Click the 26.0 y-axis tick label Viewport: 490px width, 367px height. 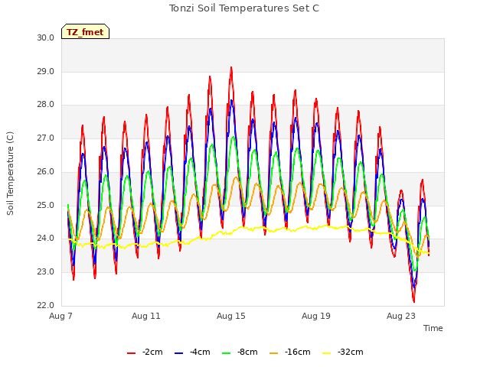tap(46, 172)
